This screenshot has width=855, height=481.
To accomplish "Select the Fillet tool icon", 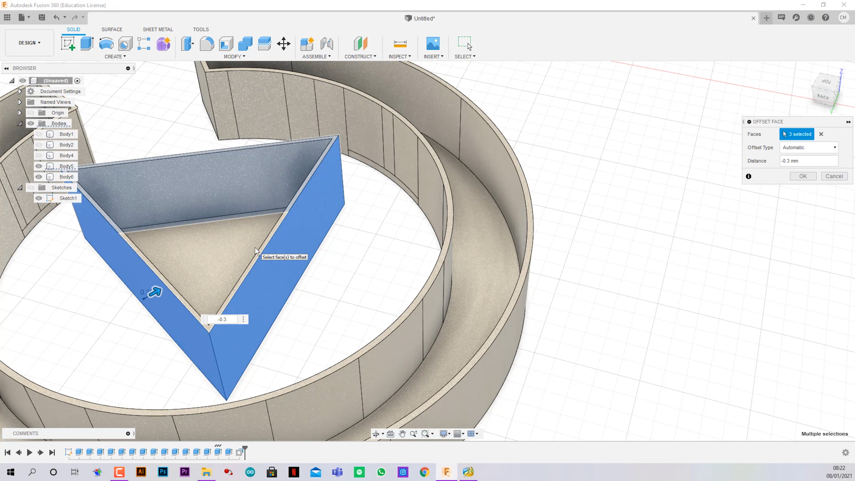I will [x=207, y=44].
